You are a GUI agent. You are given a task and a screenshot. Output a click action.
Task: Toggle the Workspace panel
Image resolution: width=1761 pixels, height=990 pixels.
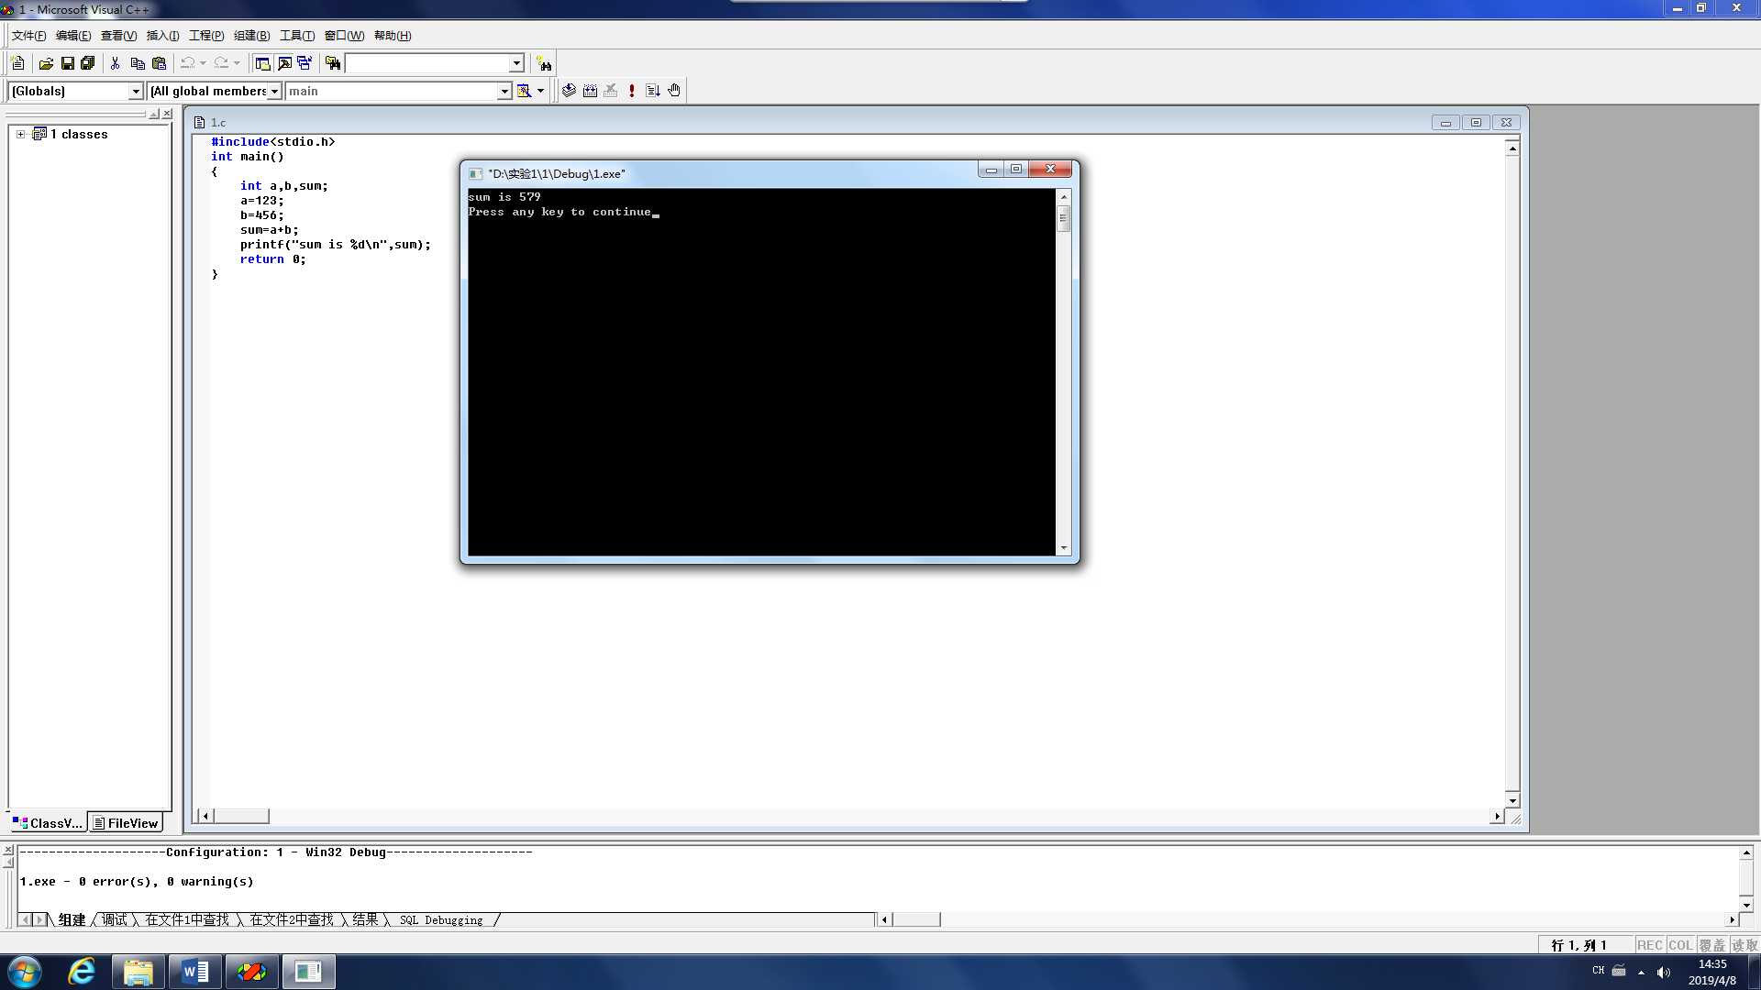(263, 63)
